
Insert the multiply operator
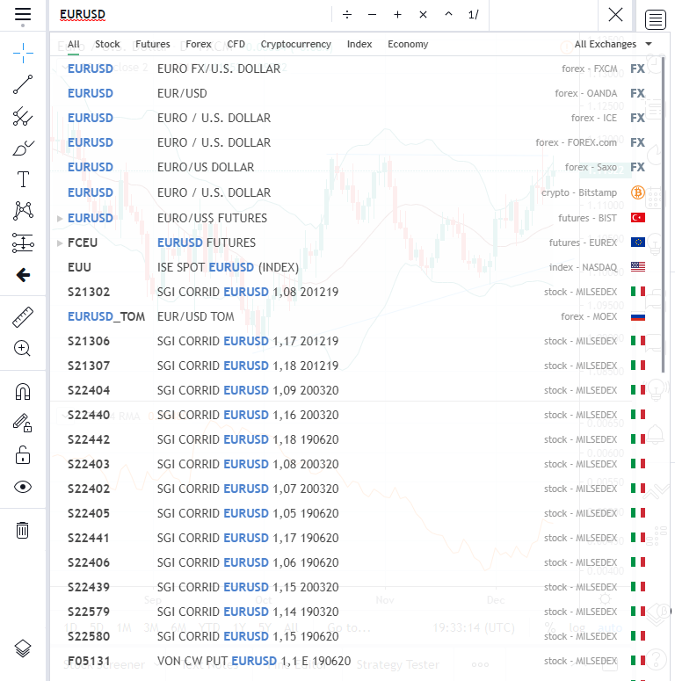pos(423,15)
